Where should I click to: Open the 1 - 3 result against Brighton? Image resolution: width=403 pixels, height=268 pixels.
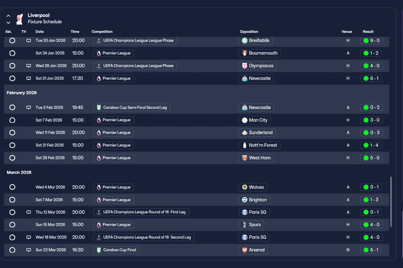[371, 200]
